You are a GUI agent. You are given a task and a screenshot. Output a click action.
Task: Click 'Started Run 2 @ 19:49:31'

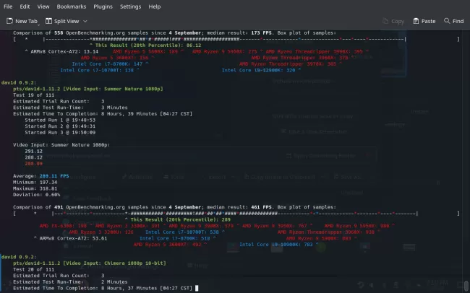[60, 126]
